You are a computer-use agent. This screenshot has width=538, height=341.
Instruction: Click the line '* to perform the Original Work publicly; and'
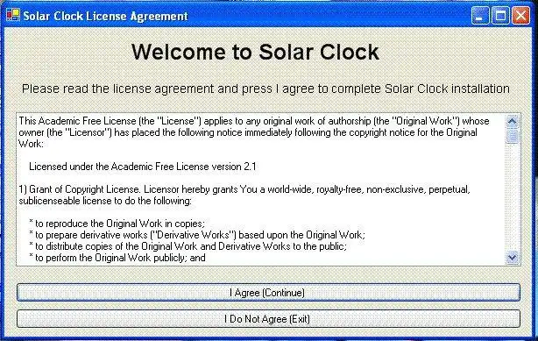(x=117, y=258)
